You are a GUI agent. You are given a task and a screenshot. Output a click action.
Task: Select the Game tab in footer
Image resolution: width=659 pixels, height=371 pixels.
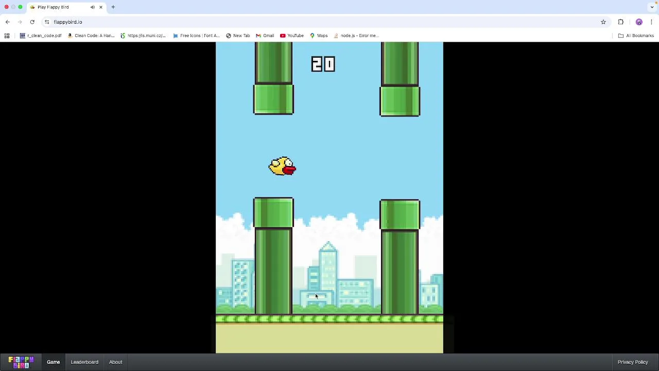point(54,362)
